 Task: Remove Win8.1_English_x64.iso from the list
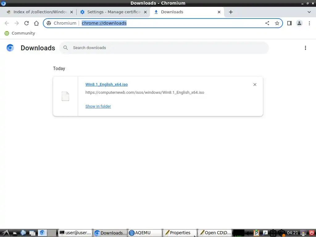tap(255, 85)
